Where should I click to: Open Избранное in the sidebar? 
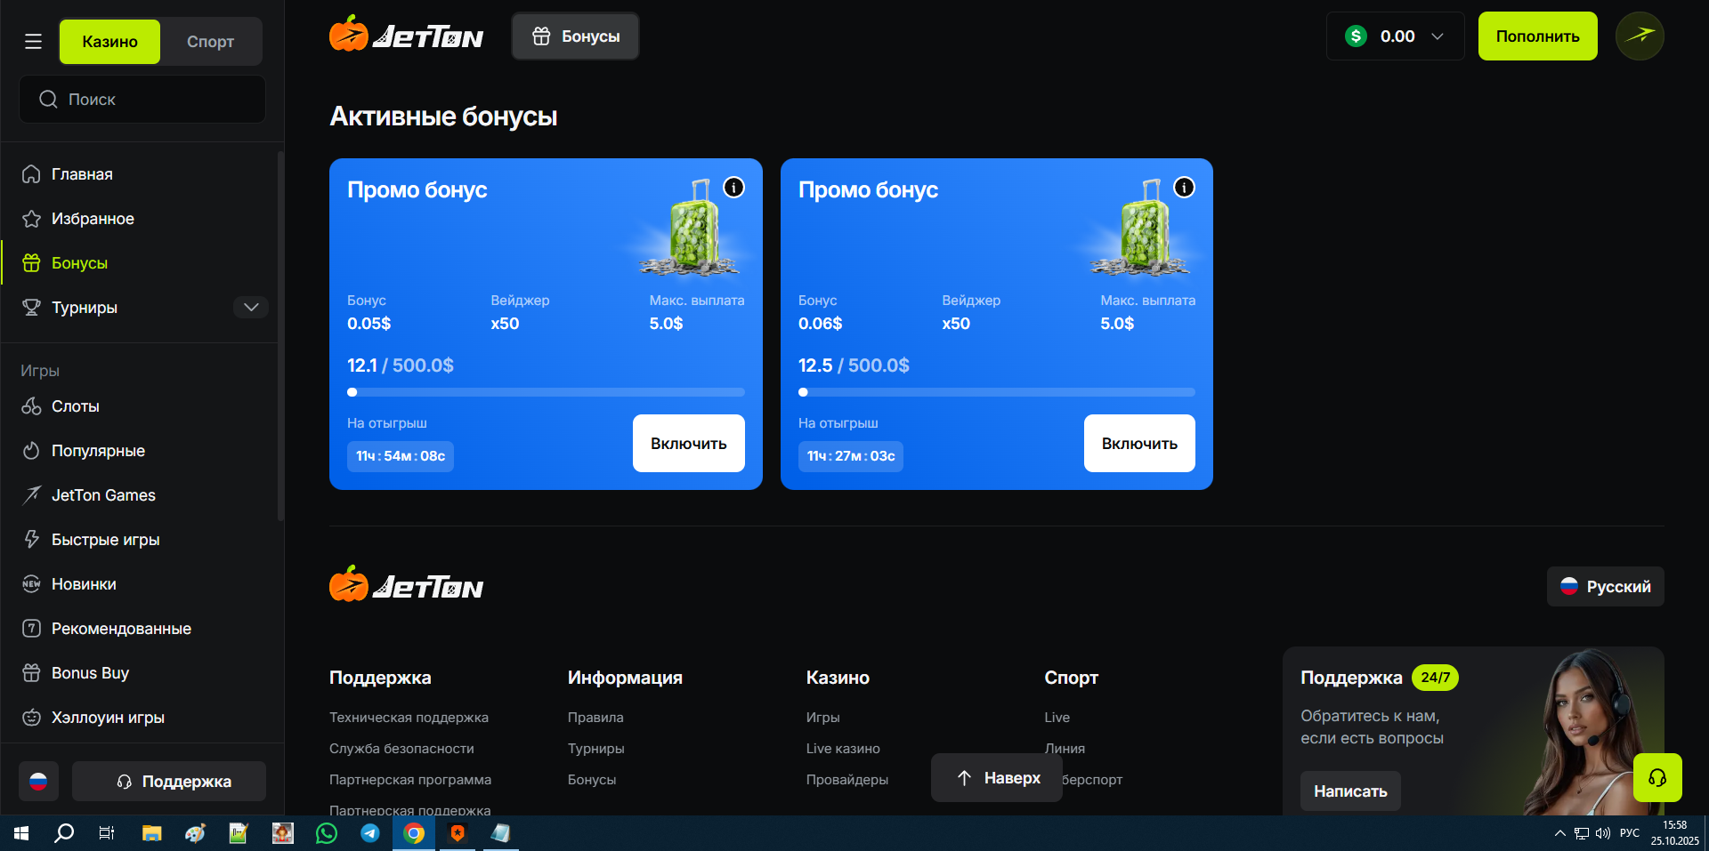click(93, 219)
